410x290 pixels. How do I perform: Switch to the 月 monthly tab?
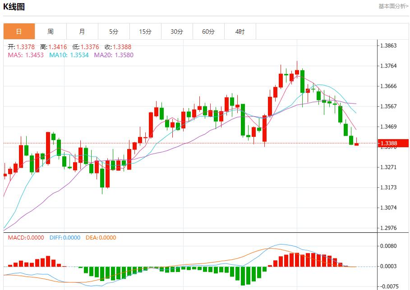pos(82,32)
